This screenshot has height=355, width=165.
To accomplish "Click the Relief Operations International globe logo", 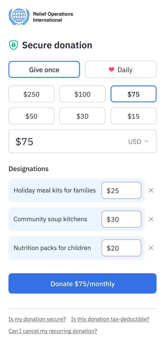I will coord(19,17).
